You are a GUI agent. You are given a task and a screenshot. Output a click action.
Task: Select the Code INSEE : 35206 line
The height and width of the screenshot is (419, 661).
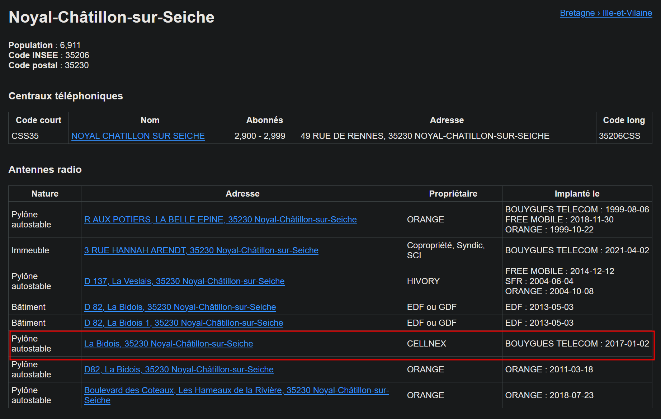[49, 55]
